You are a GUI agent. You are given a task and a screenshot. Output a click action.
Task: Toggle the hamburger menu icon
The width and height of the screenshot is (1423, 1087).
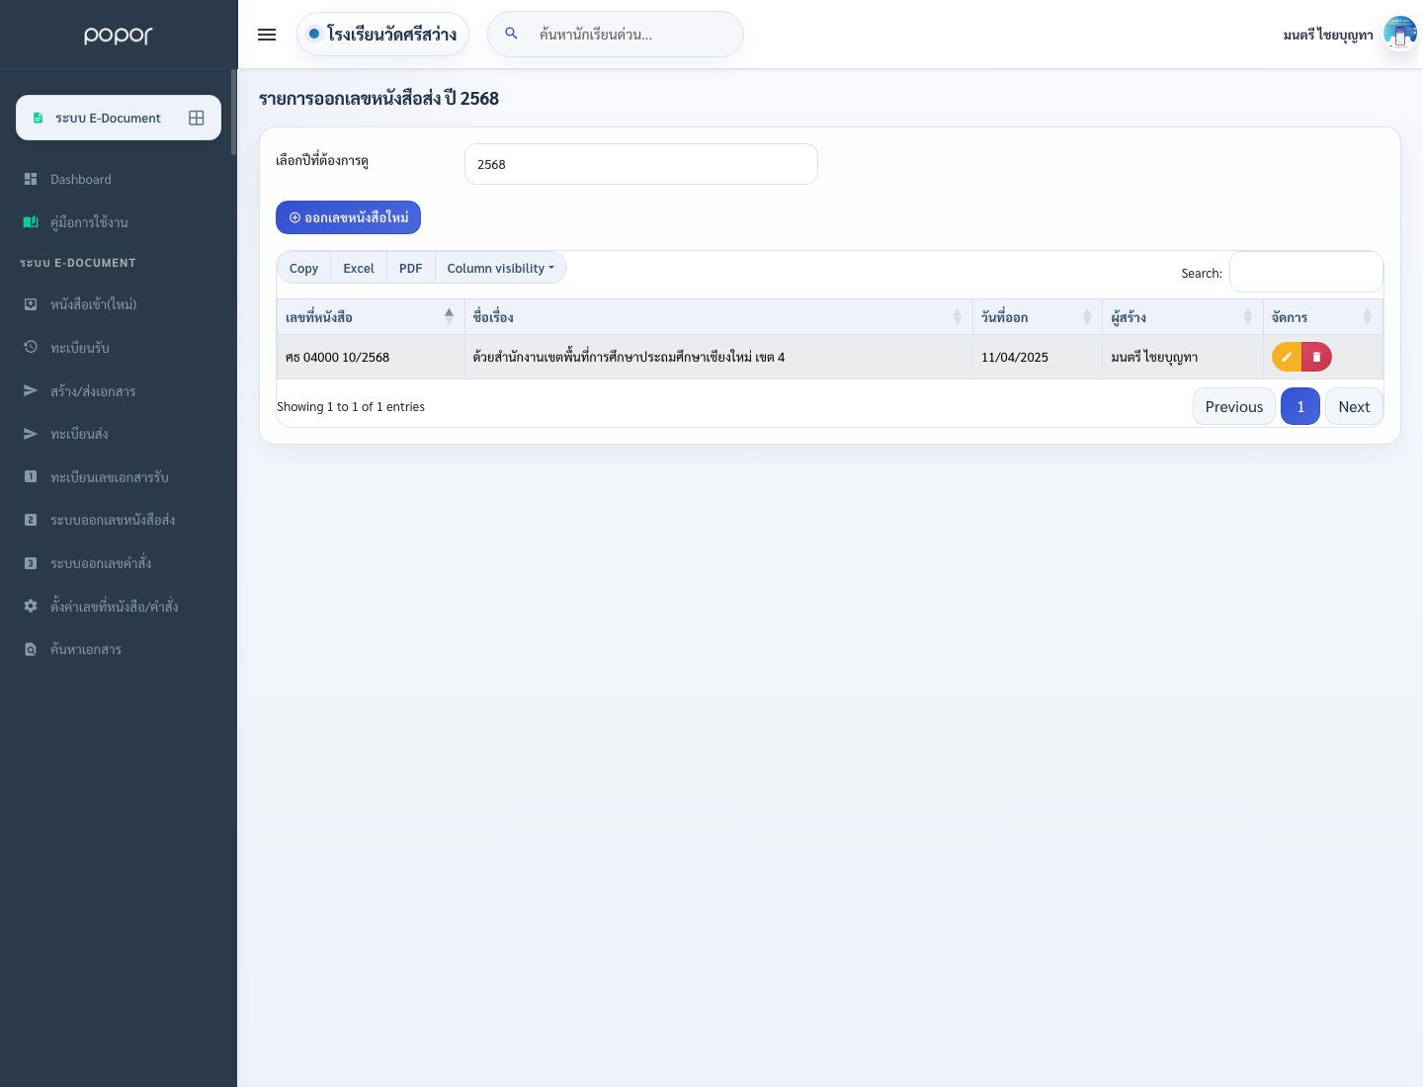click(x=267, y=35)
